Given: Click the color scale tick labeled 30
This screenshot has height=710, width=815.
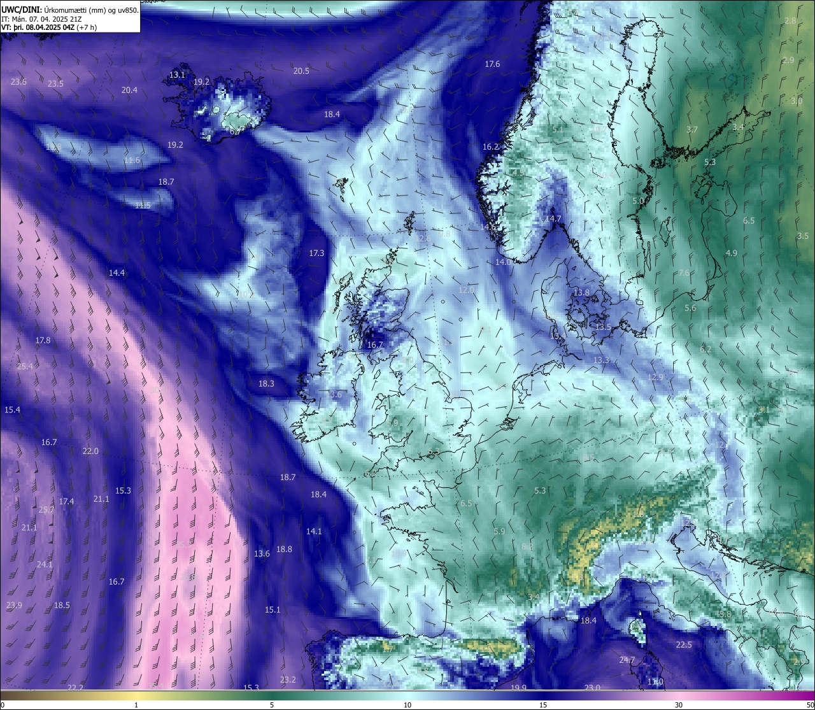Looking at the screenshot, I should (x=679, y=705).
